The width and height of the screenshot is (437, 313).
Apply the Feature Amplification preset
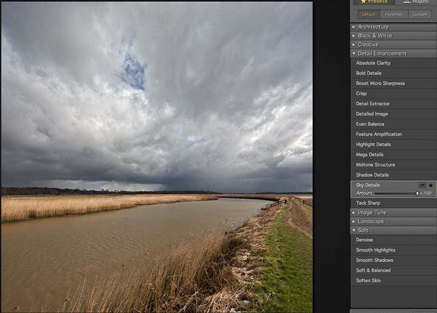pos(393,134)
